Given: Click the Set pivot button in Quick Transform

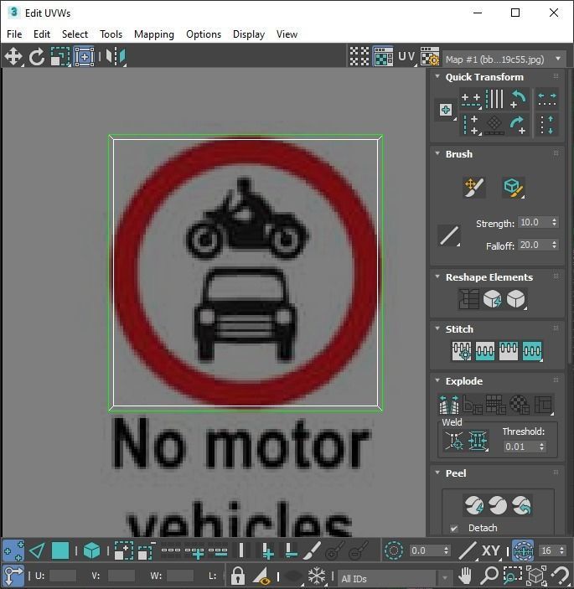Looking at the screenshot, I should click(446, 110).
